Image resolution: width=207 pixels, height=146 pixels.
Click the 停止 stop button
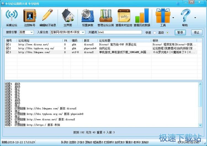coord(197,32)
